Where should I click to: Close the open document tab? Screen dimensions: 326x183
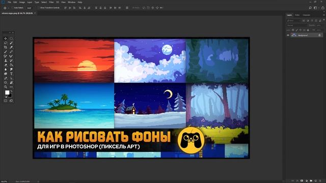click(x=35, y=13)
